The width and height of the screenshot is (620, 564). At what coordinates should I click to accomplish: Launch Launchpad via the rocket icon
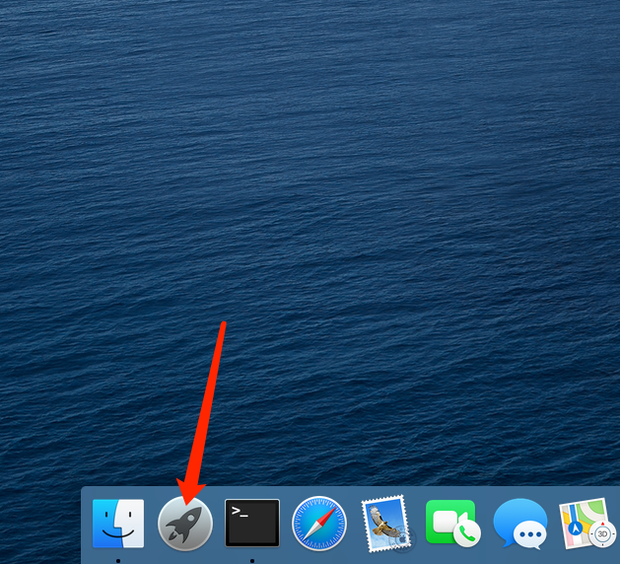pyautogui.click(x=185, y=523)
